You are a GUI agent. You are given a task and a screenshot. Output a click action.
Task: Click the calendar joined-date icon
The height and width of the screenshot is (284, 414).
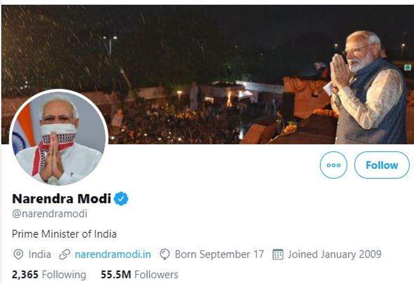(x=278, y=254)
